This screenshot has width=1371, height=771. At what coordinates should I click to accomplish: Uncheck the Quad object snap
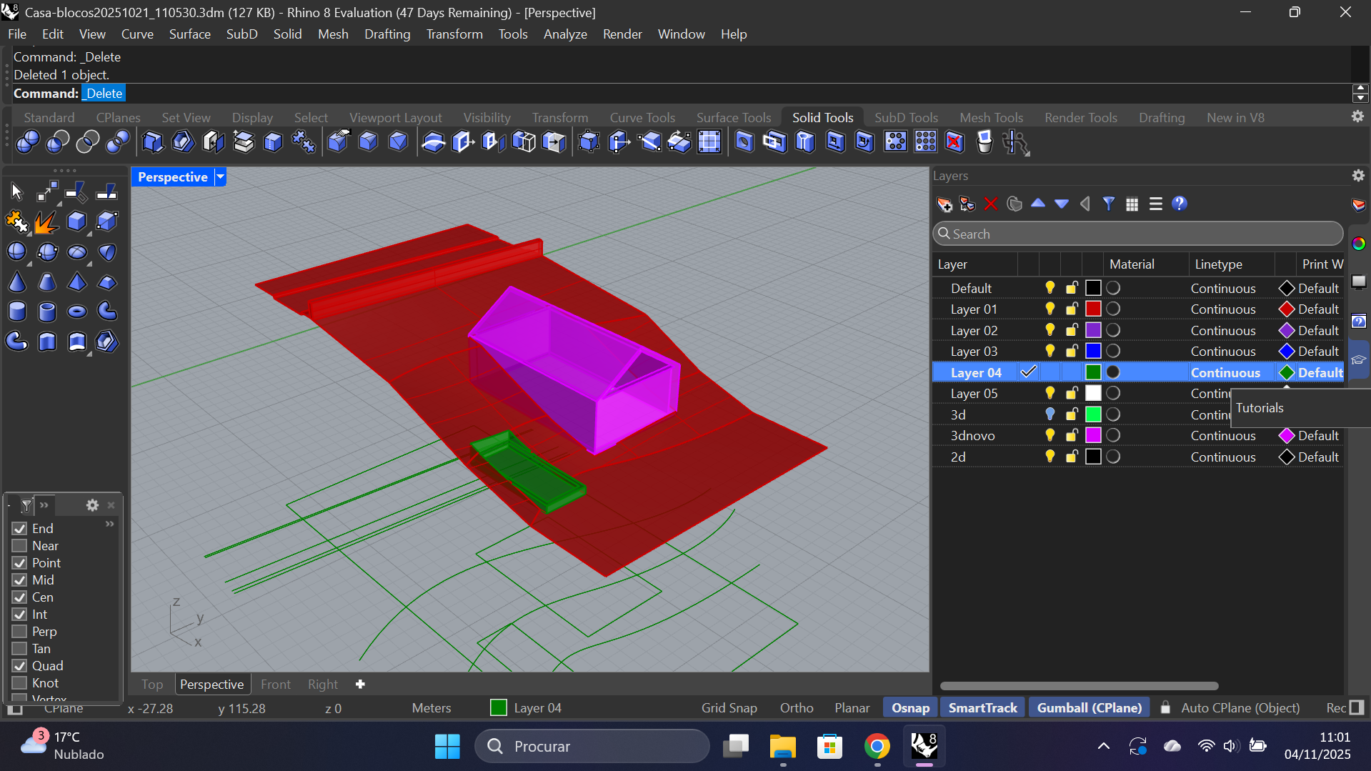(x=19, y=666)
